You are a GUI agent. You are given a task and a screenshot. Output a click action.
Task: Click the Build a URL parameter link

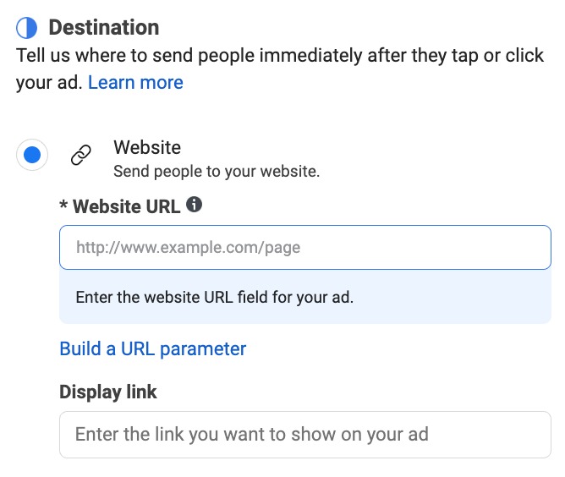(152, 348)
